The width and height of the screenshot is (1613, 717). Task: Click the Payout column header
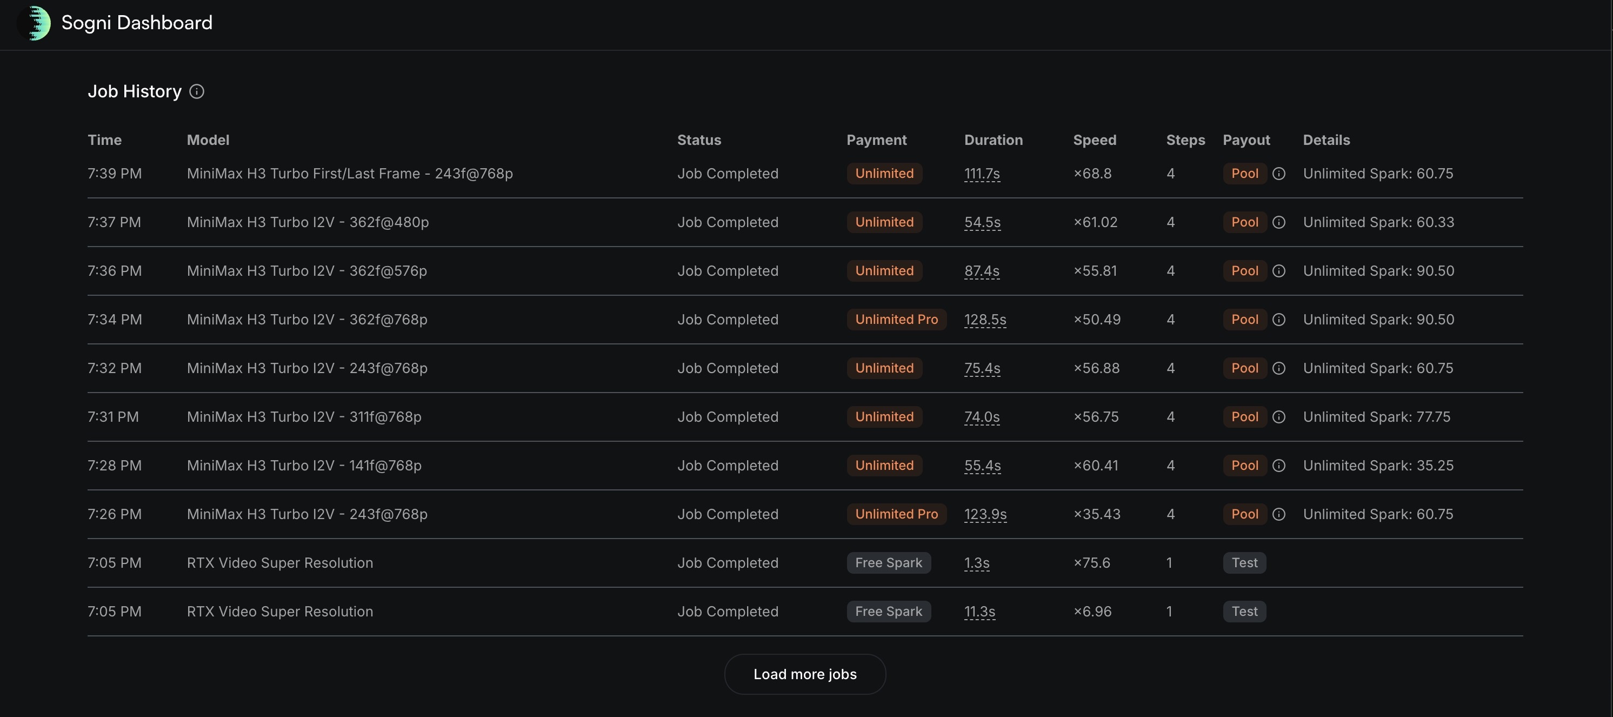pos(1246,140)
